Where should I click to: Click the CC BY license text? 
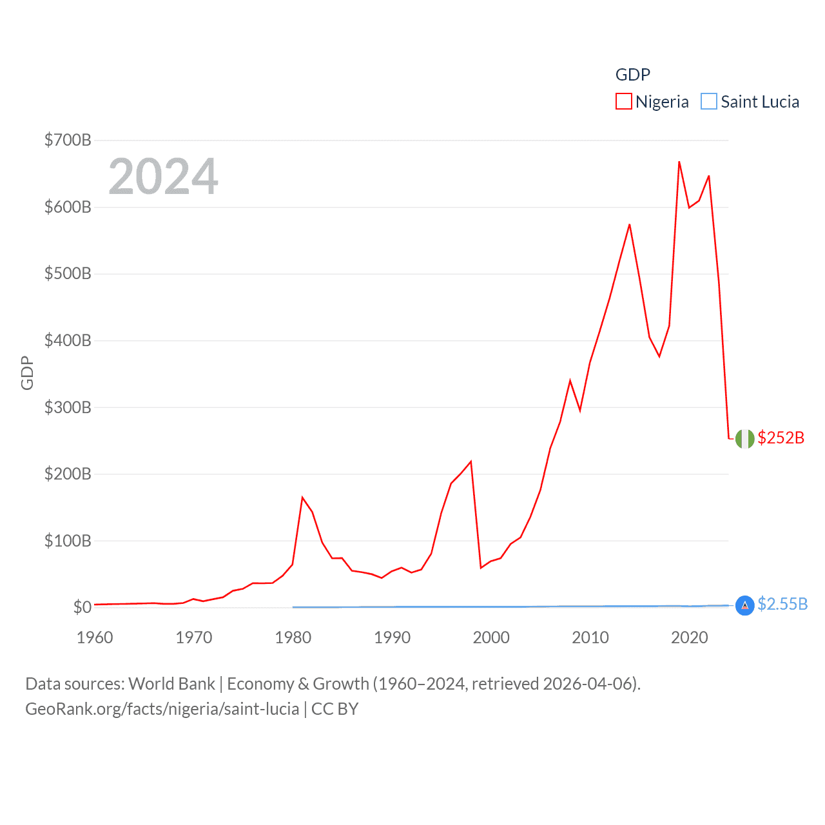click(x=335, y=709)
